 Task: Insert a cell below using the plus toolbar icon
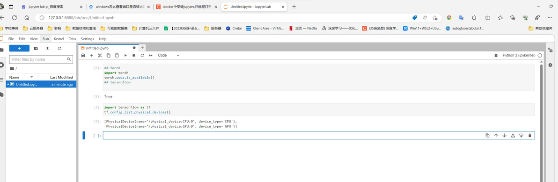[91, 56]
